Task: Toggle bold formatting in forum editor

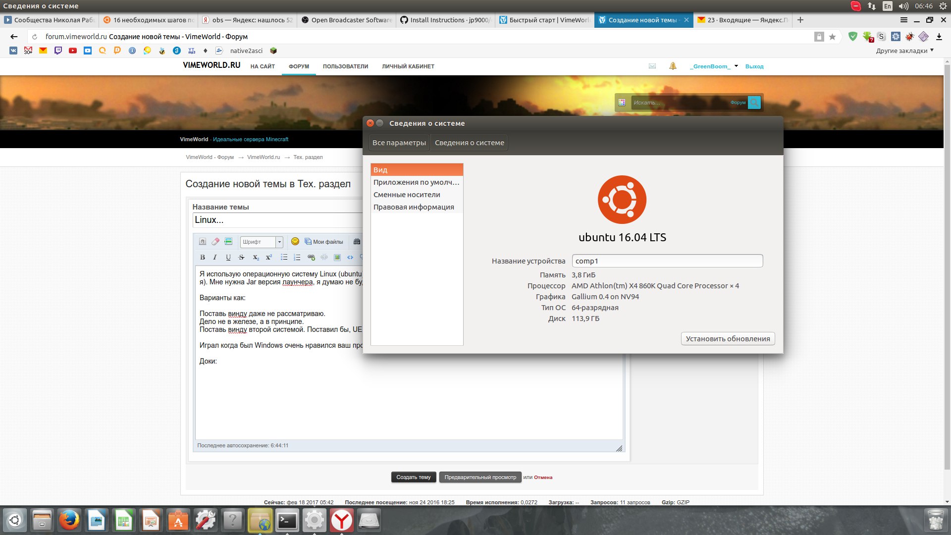Action: pos(202,257)
